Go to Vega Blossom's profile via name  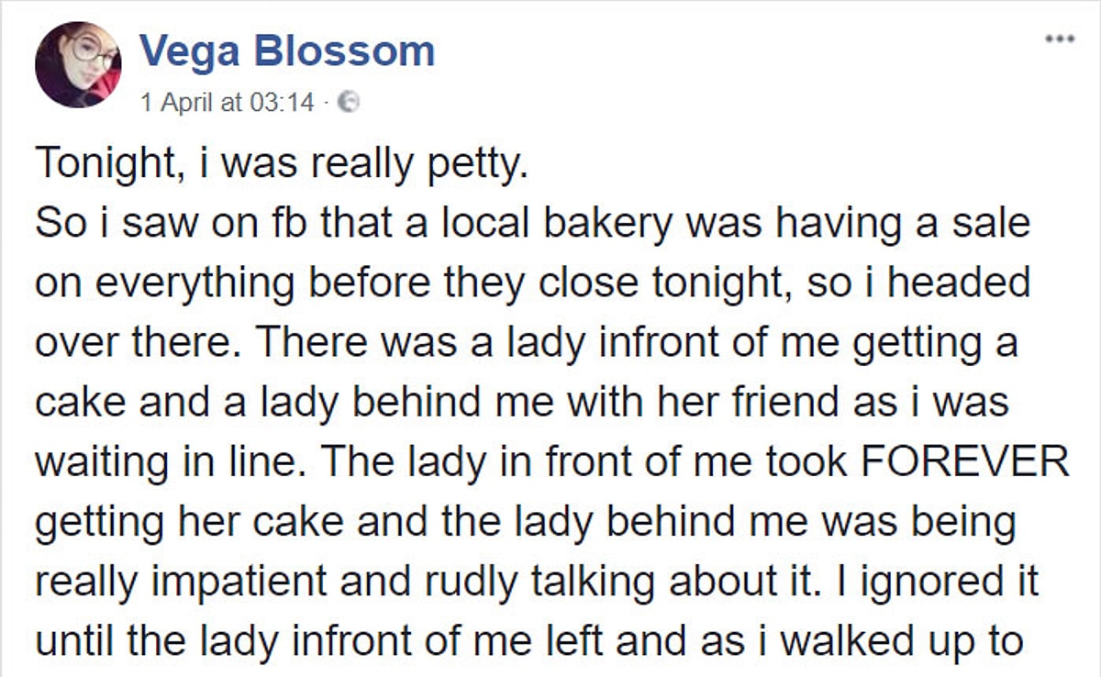(287, 51)
